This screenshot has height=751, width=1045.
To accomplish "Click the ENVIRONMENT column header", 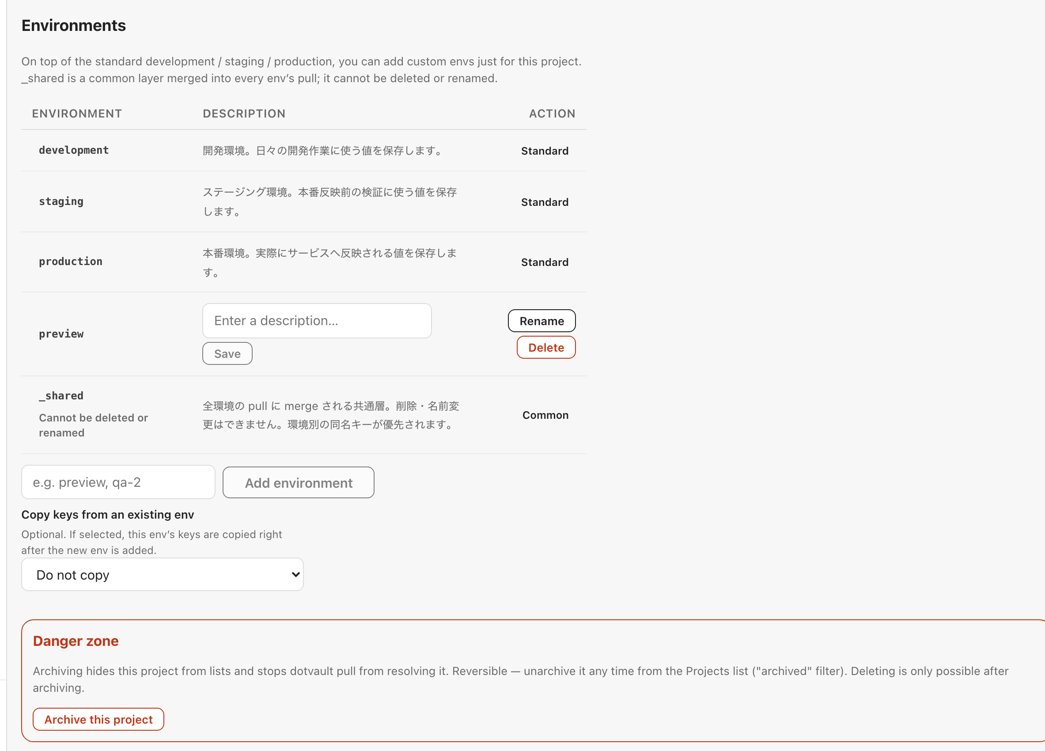I will point(77,114).
